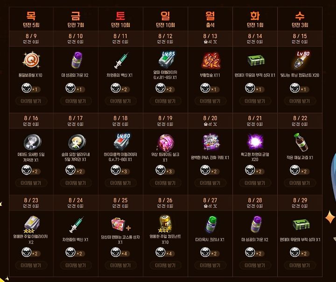
Task: Select the purple potion icon on 8/10
Action: [x=76, y=60]
